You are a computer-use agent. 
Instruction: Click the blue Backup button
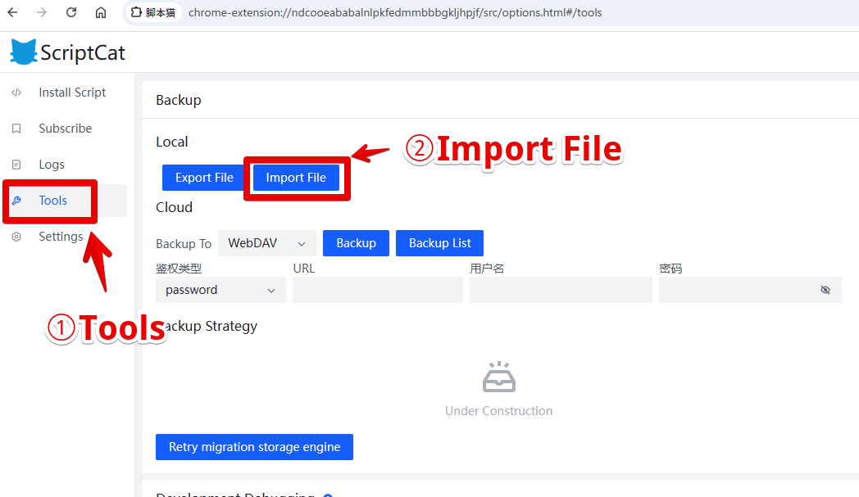(356, 243)
